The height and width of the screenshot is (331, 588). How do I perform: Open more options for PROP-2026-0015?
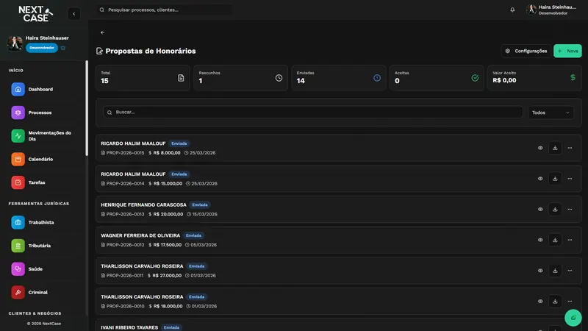(570, 148)
